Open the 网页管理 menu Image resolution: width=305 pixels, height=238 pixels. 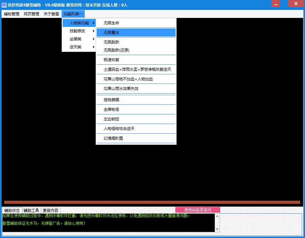[x=31, y=14]
